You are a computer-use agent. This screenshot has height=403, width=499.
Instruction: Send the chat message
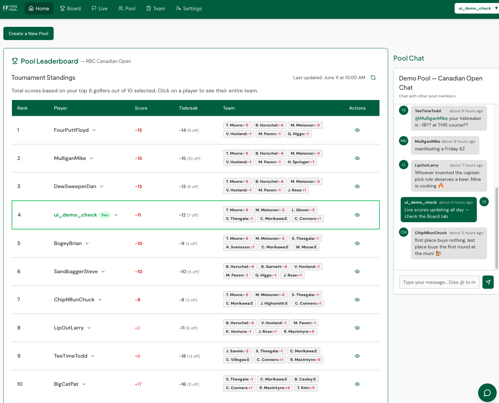(488, 282)
